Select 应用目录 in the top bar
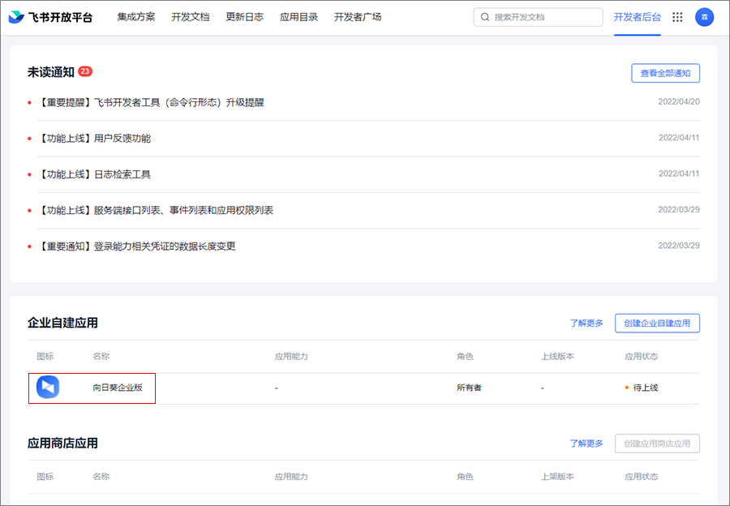The width and height of the screenshot is (730, 506). click(298, 17)
